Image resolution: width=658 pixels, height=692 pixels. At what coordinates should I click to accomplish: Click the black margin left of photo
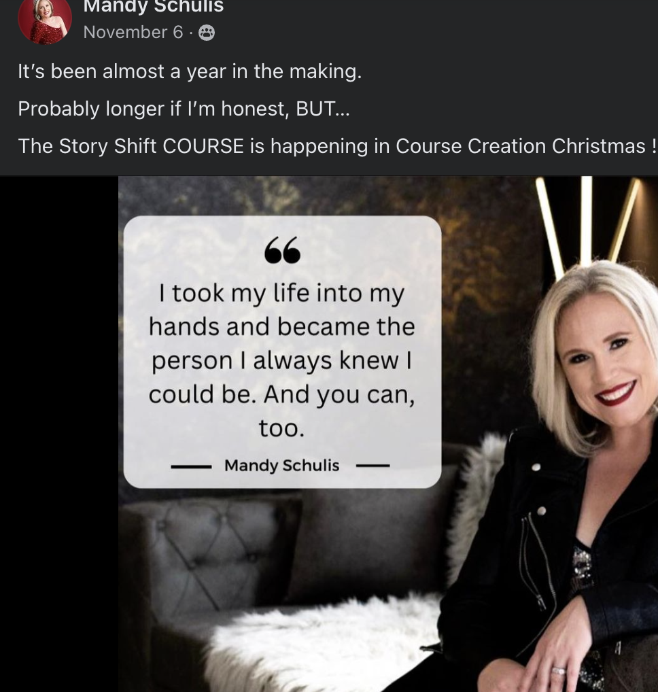click(59, 434)
